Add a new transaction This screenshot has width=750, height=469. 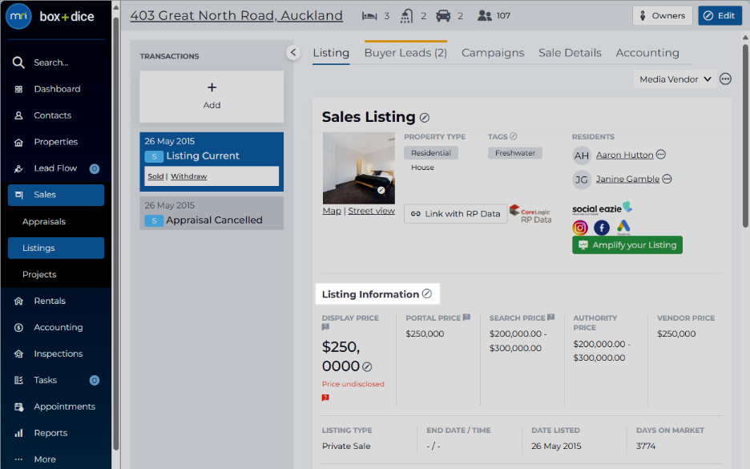[212, 97]
